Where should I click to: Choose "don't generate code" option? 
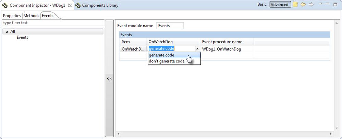[x=167, y=61]
